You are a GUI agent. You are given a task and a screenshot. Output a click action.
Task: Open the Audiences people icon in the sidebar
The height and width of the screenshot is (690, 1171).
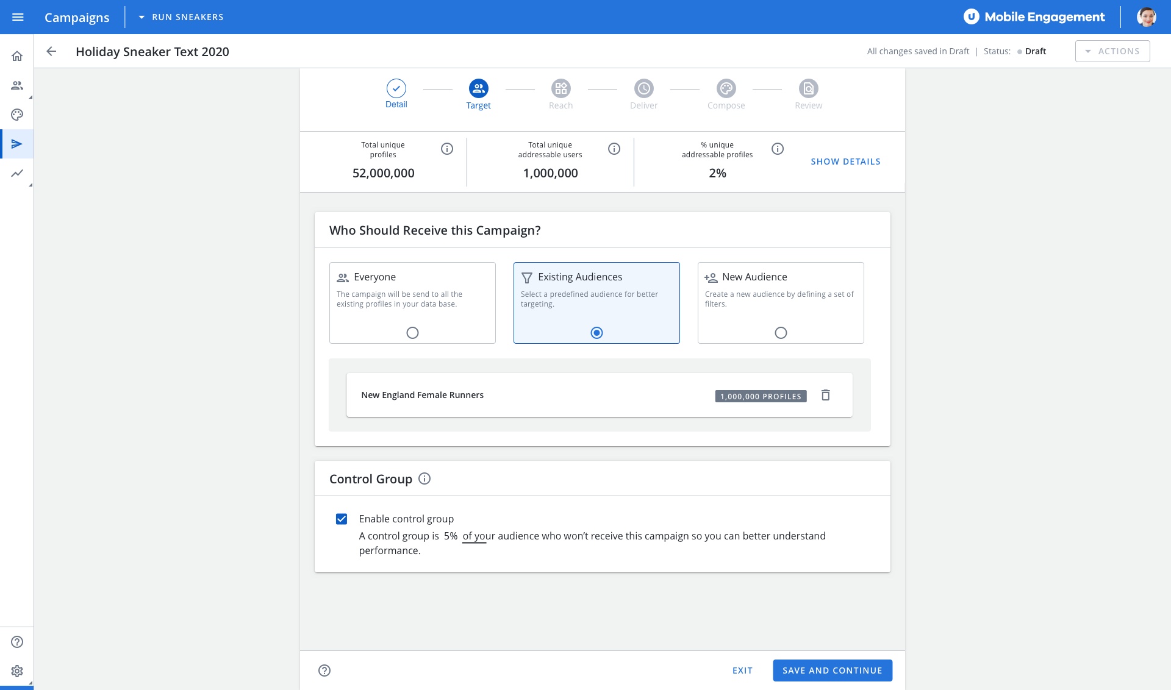point(17,85)
